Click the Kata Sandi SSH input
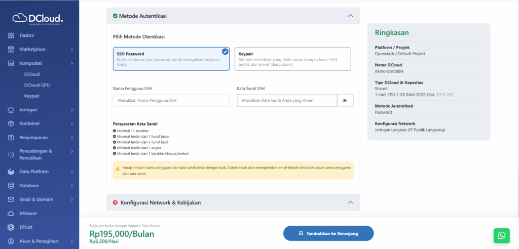Image resolution: width=519 pixels, height=249 pixels. coord(286,100)
